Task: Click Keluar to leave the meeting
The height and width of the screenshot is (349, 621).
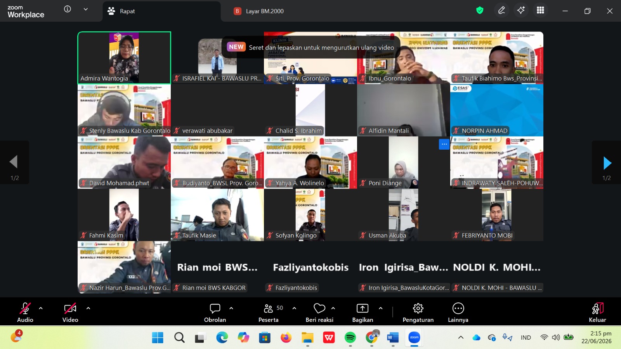Action: (x=597, y=313)
